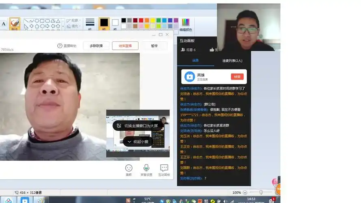This screenshot has width=361, height=203.
Task: Open microphone sound settings (声音设置)
Action: [x=146, y=168]
